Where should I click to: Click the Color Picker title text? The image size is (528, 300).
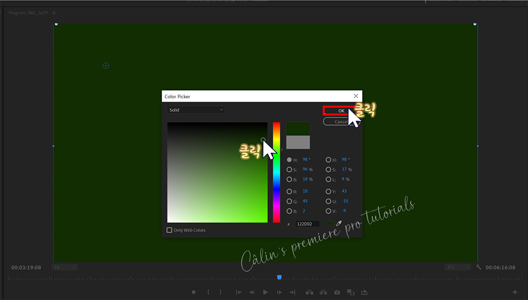coord(177,96)
